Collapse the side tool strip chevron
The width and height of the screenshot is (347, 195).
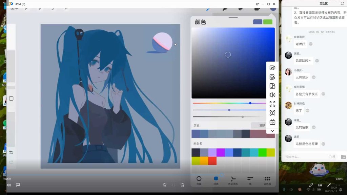pyautogui.click(x=272, y=131)
